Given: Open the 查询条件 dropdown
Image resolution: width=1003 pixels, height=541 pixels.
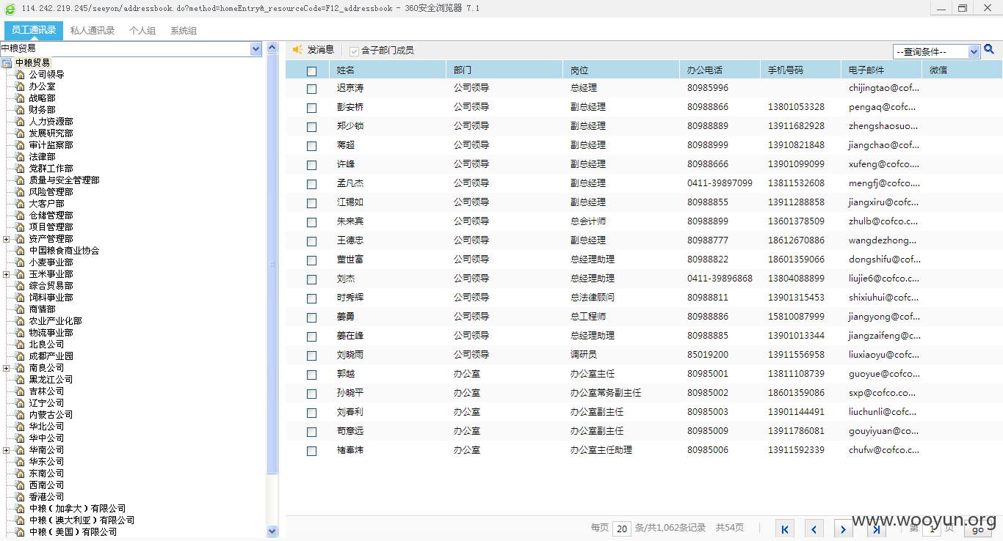Looking at the screenshot, I should (974, 51).
